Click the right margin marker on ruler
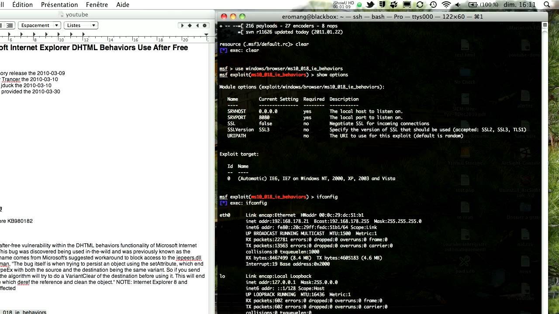The height and width of the screenshot is (314, 559). [206, 34]
